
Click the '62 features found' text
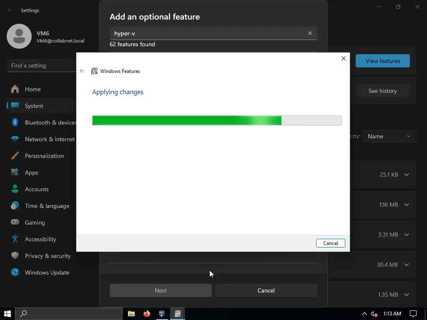[132, 44]
